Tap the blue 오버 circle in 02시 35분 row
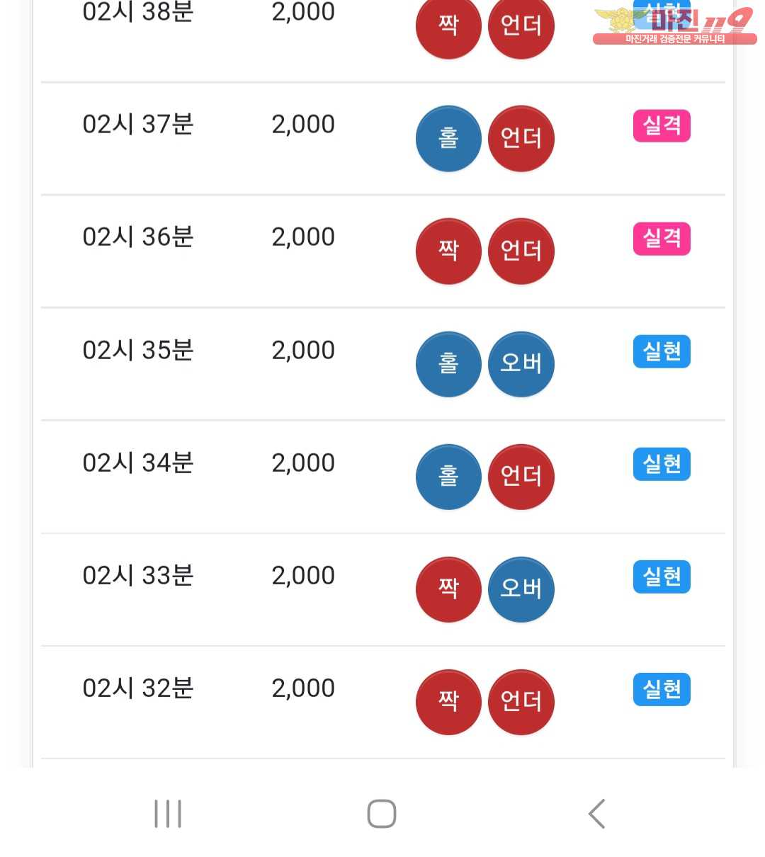The image size is (765, 857). pos(521,364)
